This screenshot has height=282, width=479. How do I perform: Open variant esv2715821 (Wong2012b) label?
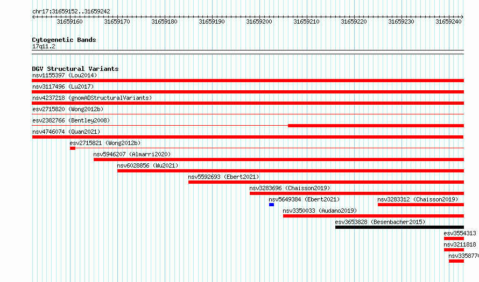tap(105, 143)
